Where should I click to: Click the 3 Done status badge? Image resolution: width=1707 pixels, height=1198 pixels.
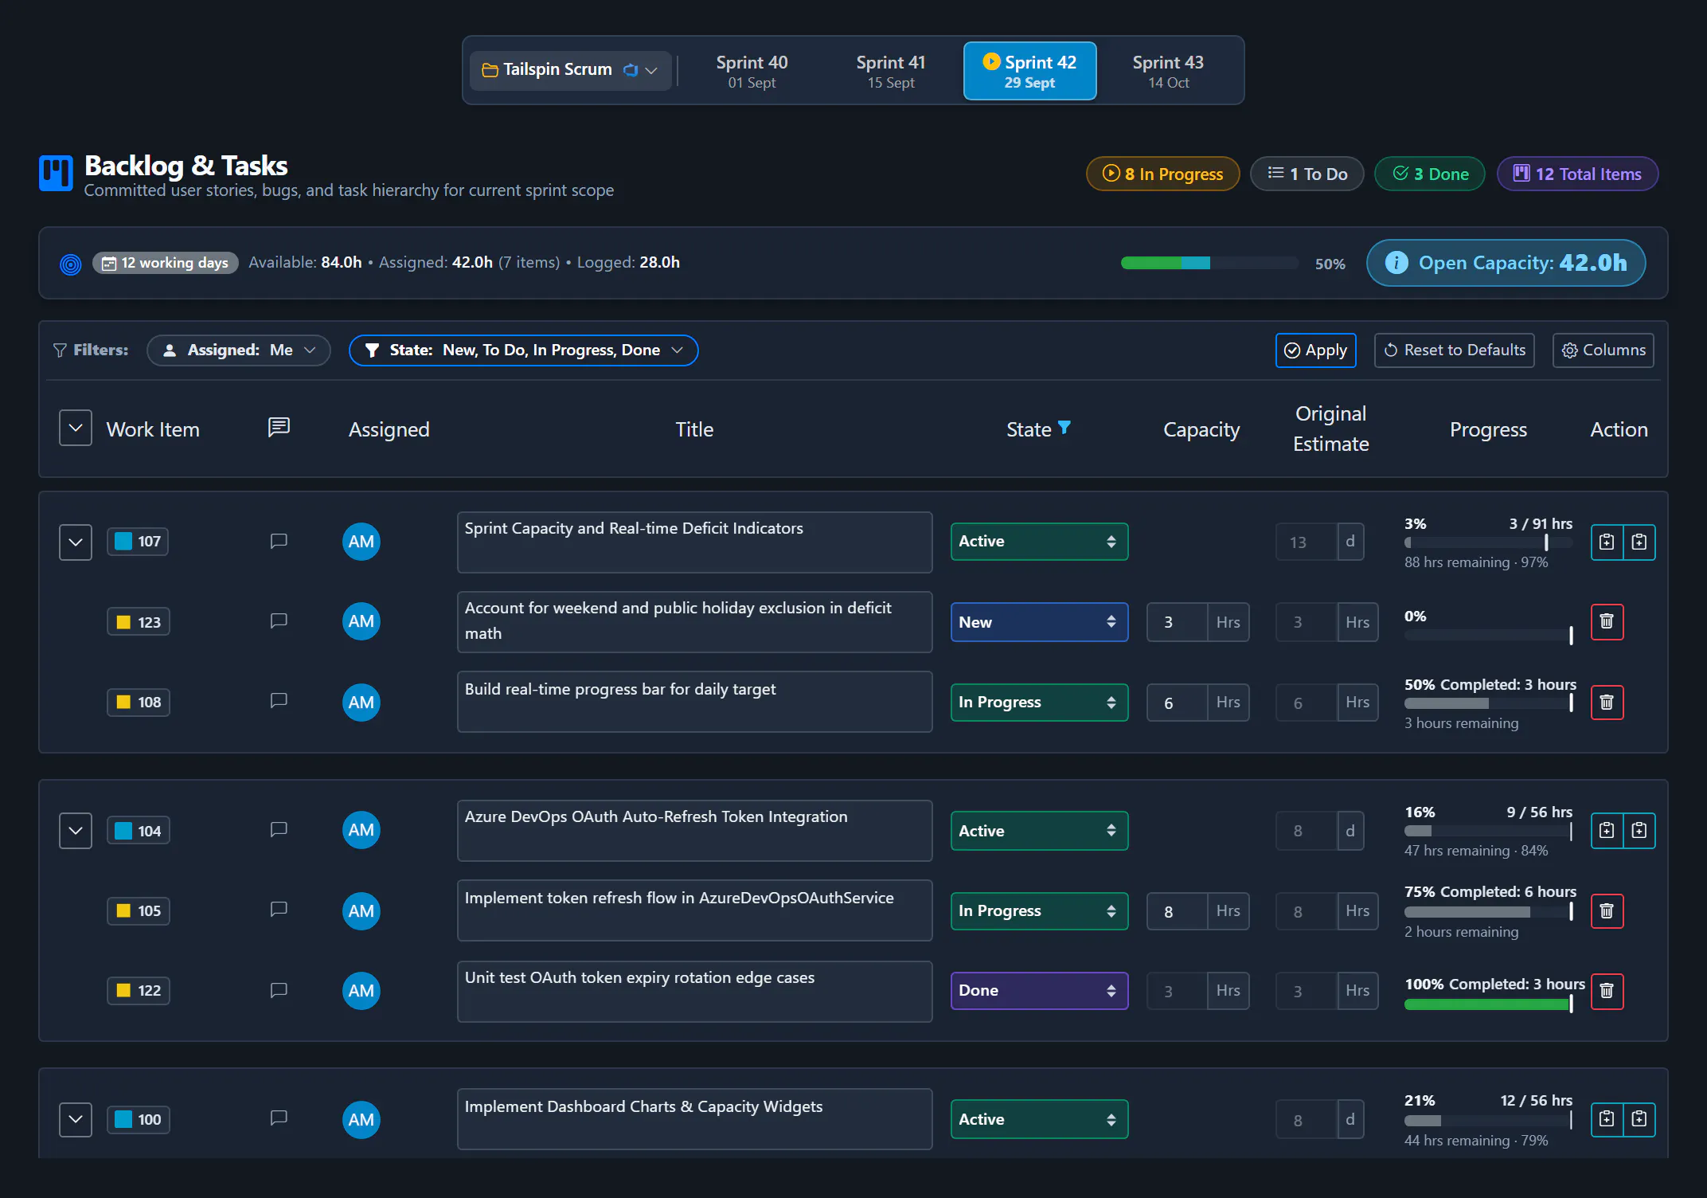[x=1430, y=174]
